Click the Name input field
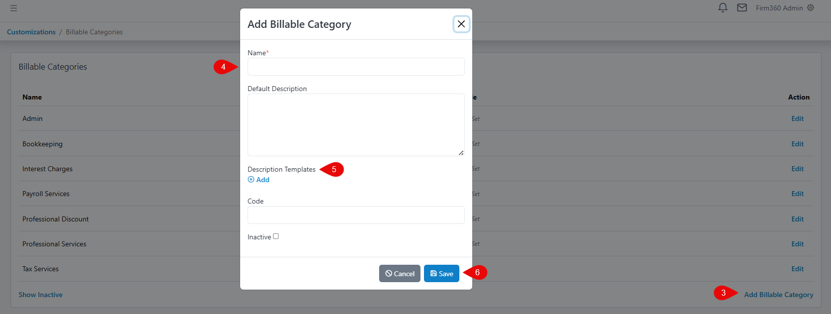 (356, 66)
